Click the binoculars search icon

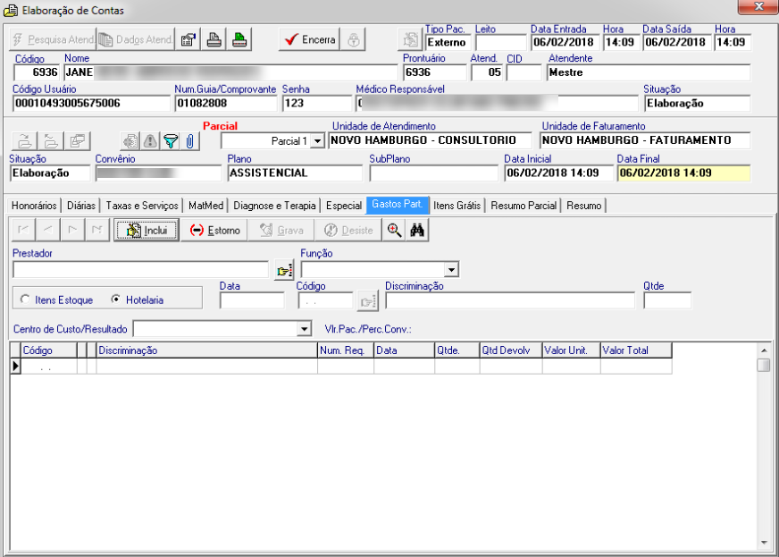pyautogui.click(x=417, y=230)
